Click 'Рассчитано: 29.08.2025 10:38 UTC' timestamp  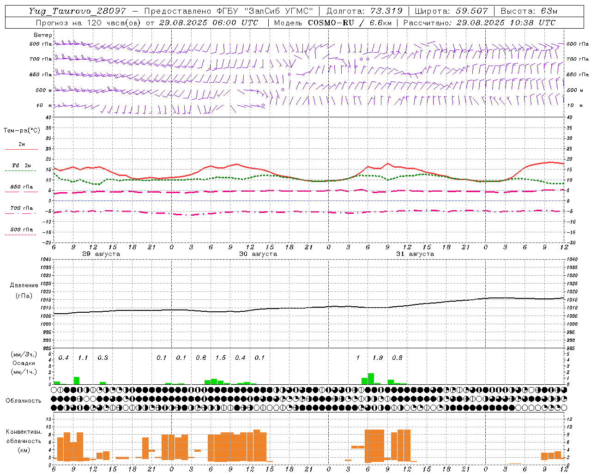(479, 23)
